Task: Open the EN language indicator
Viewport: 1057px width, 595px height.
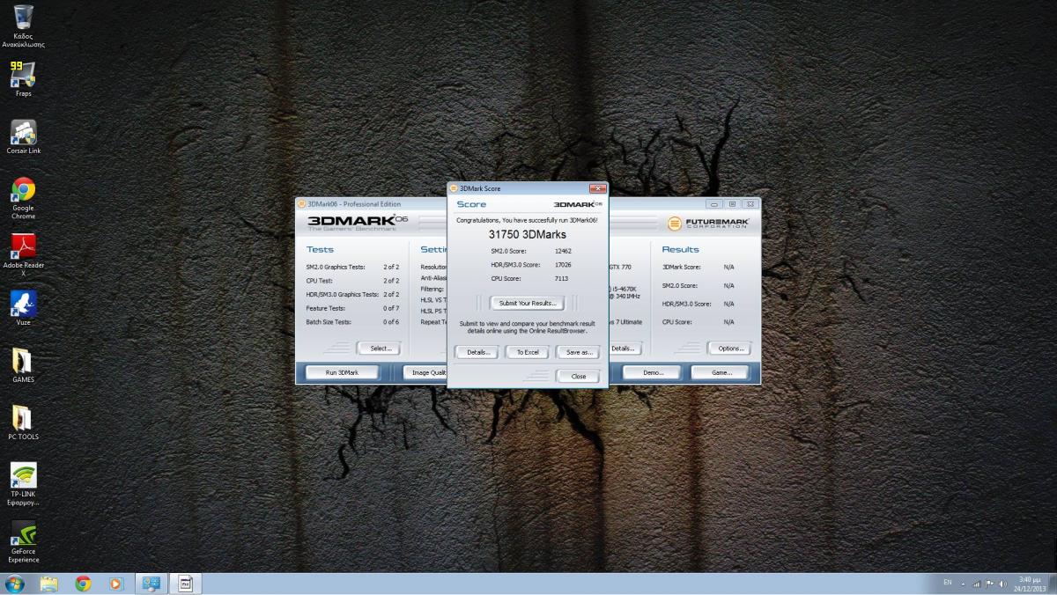Action: (x=948, y=583)
